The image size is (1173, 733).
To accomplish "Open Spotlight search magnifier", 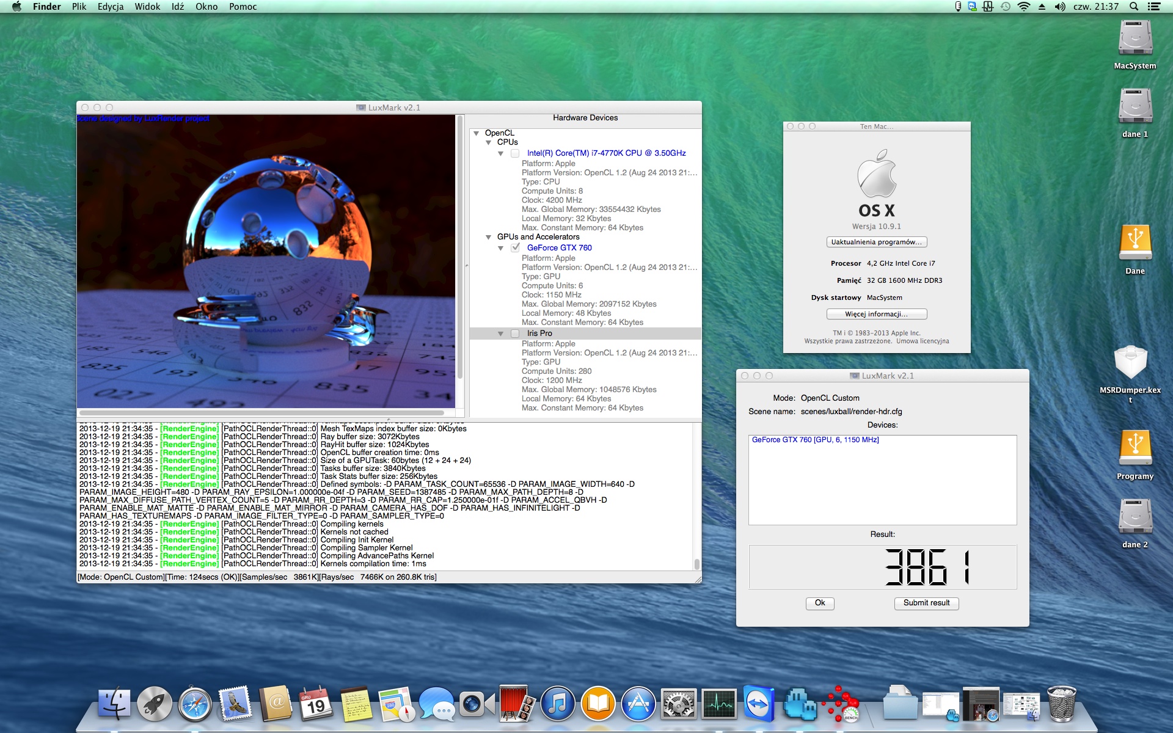I will tap(1134, 7).
